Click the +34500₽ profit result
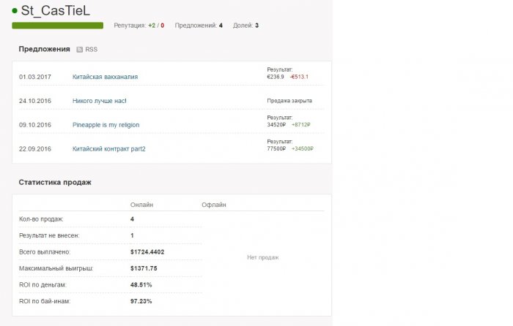Screen dimensions: 513x326 pyautogui.click(x=302, y=148)
